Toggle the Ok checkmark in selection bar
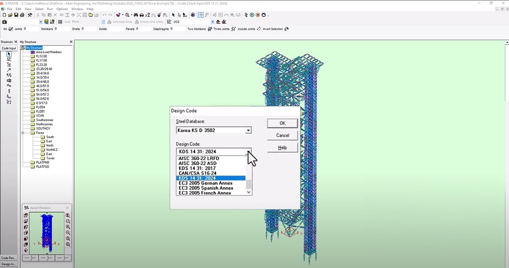509x268 pixels. tap(11, 29)
